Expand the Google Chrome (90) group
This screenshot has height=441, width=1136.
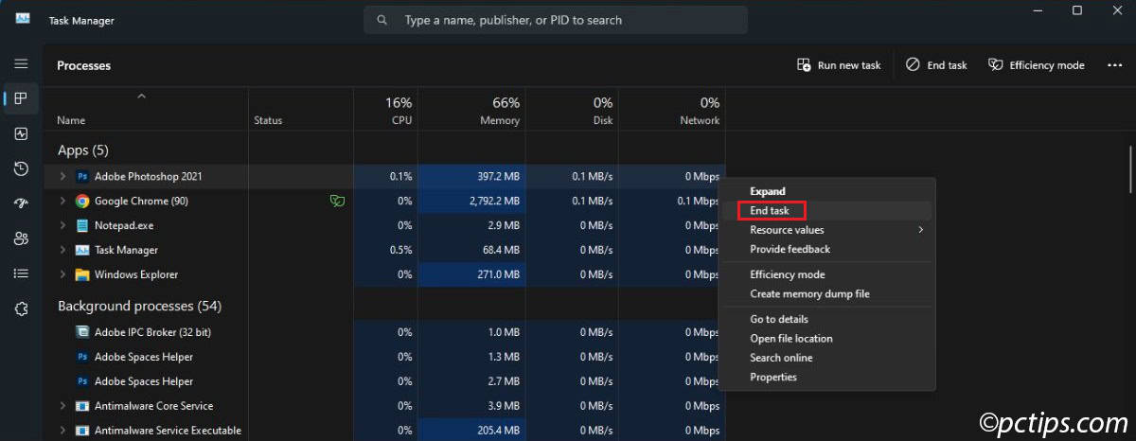click(62, 201)
